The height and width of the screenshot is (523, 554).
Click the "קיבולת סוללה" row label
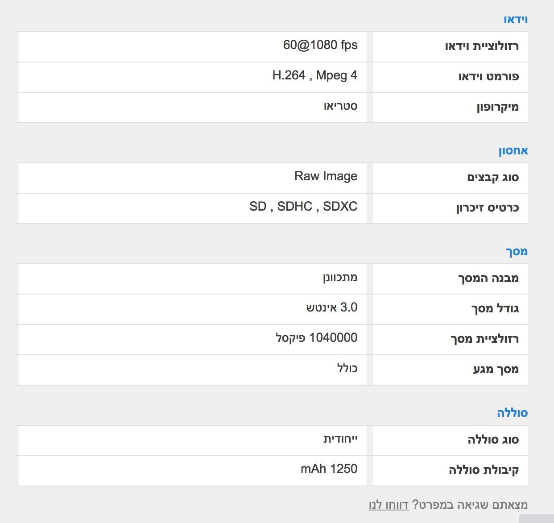(484, 470)
